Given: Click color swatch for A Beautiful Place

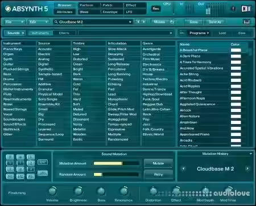Looking at the screenshot, I should point(236,50).
